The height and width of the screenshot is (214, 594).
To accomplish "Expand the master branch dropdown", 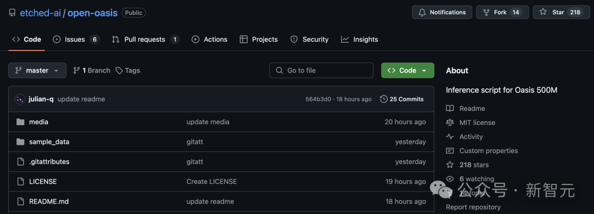I will [37, 70].
